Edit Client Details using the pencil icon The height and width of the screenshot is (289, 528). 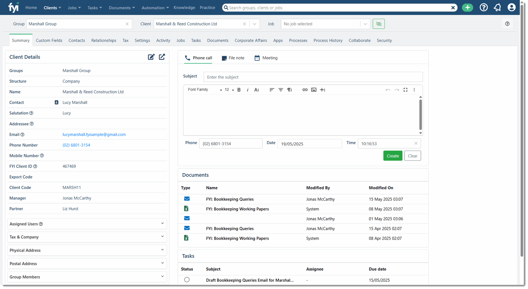[151, 57]
